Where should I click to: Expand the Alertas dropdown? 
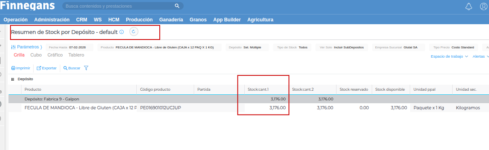[481, 56]
